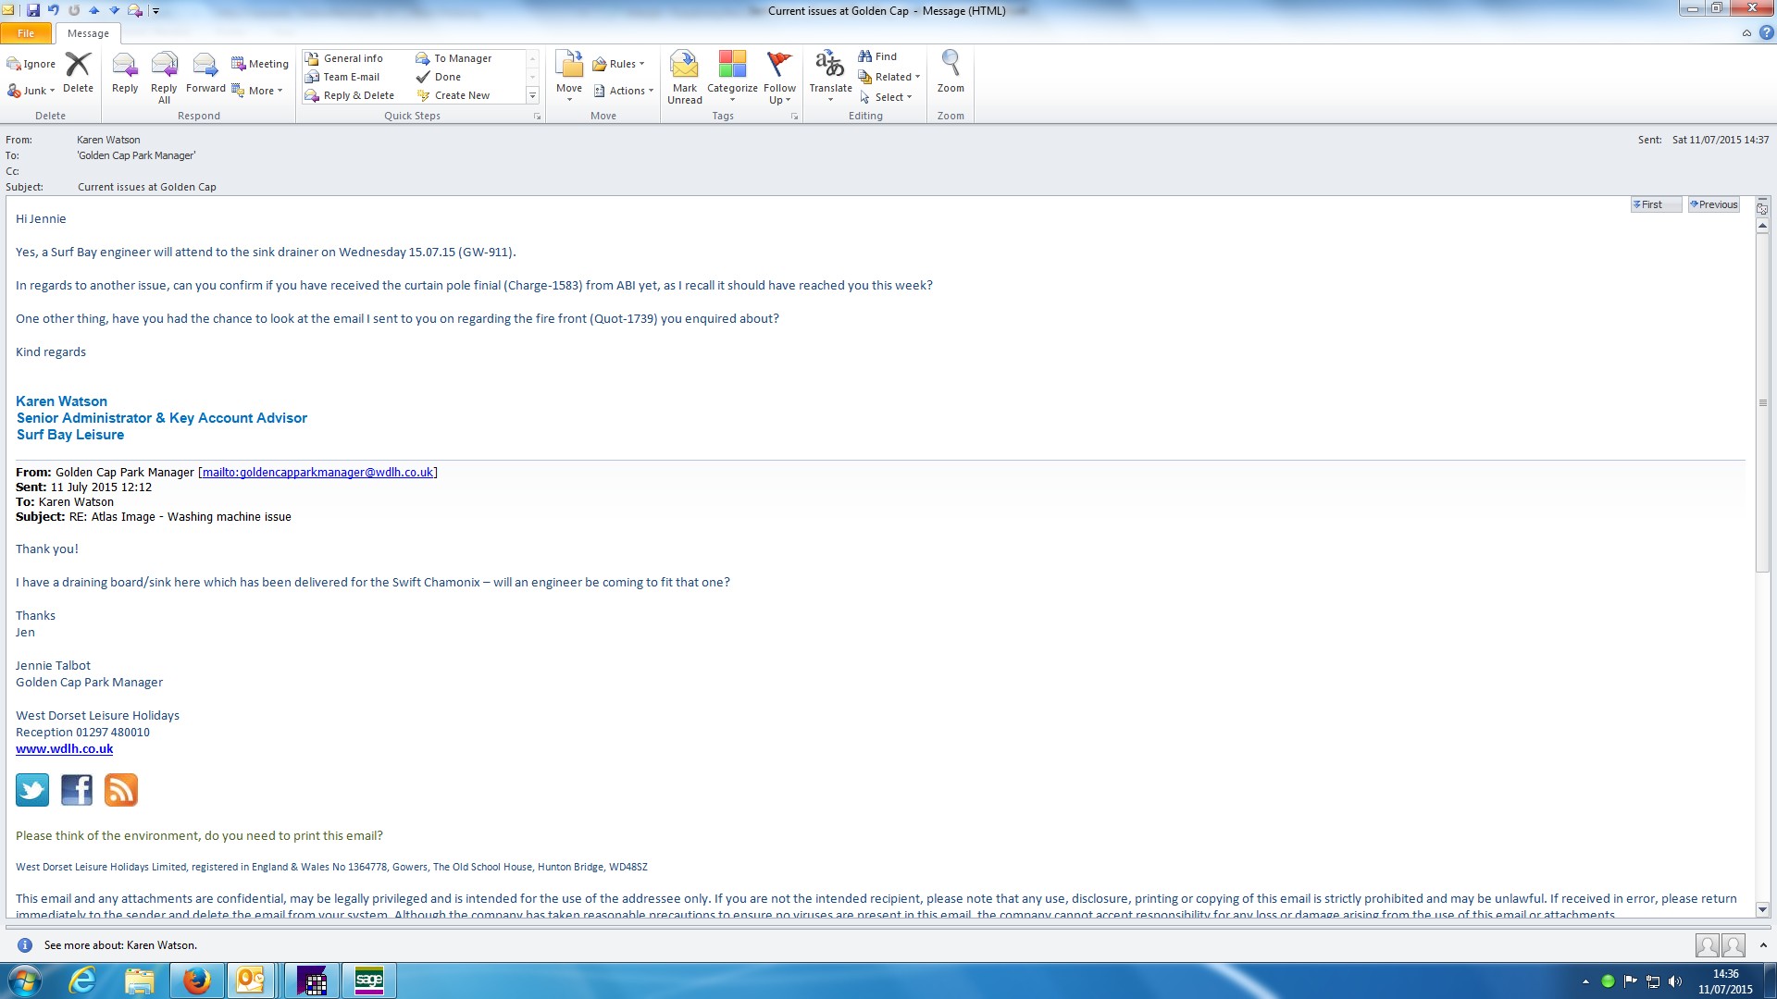Expand the people pane arrow

1763,945
